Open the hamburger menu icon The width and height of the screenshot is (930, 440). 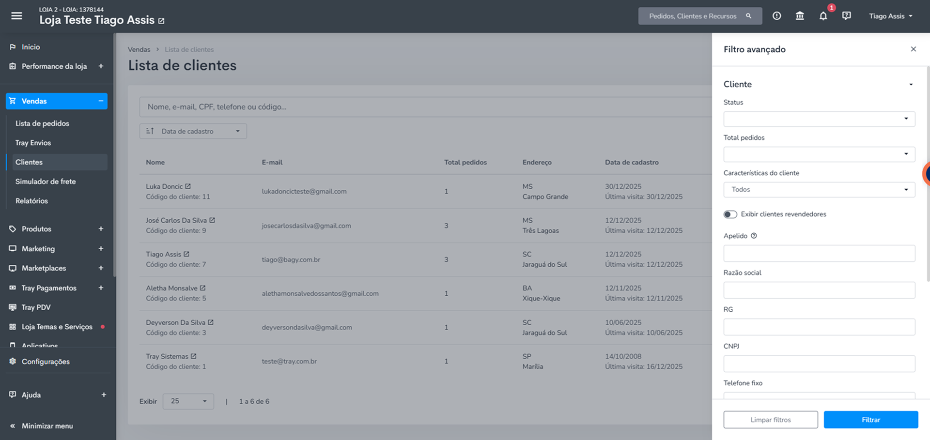[x=16, y=16]
